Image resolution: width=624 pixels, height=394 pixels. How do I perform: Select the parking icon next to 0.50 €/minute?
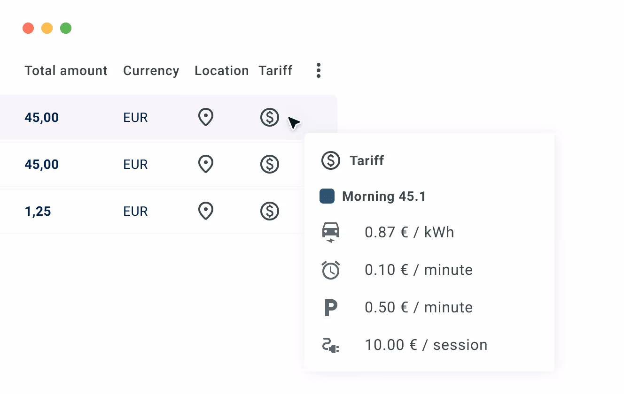point(331,307)
